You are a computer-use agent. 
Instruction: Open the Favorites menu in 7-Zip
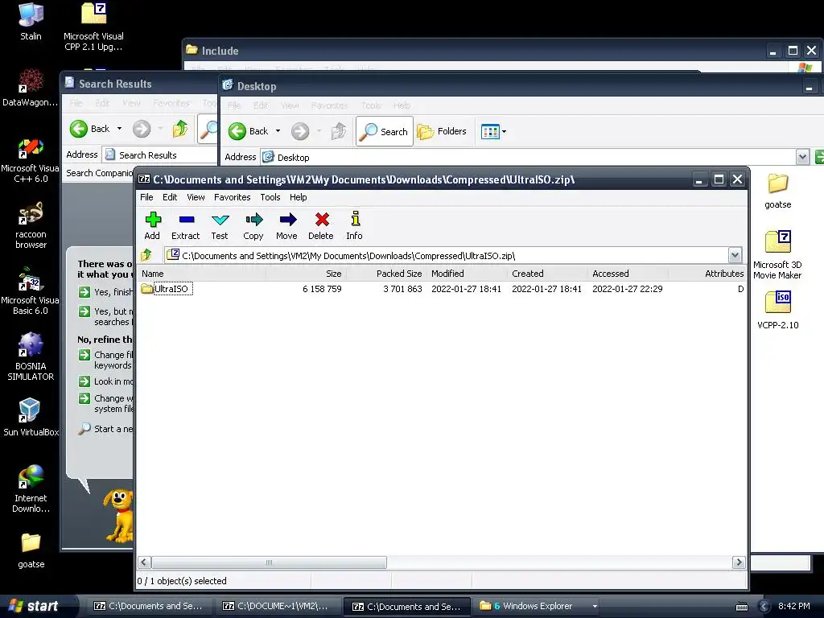tap(233, 198)
